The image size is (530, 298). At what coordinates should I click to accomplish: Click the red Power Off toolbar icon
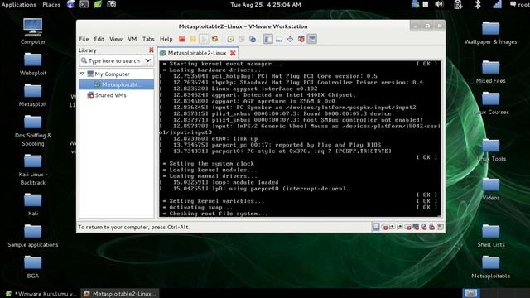tap(182, 39)
